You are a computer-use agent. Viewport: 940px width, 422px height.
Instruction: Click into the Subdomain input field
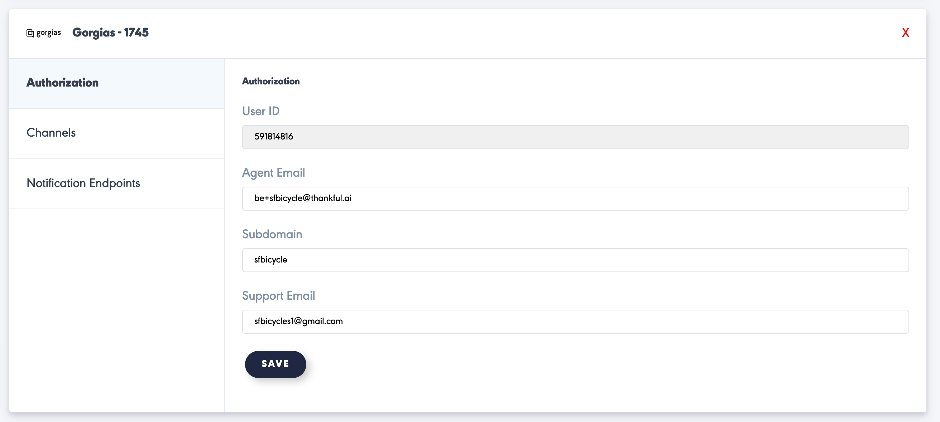pyautogui.click(x=575, y=260)
